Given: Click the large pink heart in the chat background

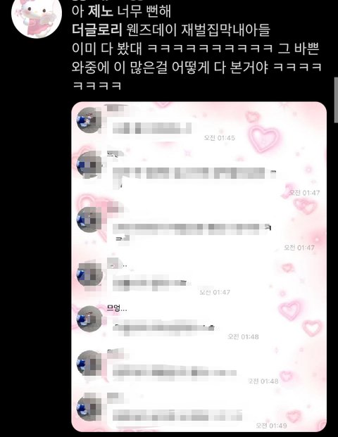Looking at the screenshot, I should 264,139.
